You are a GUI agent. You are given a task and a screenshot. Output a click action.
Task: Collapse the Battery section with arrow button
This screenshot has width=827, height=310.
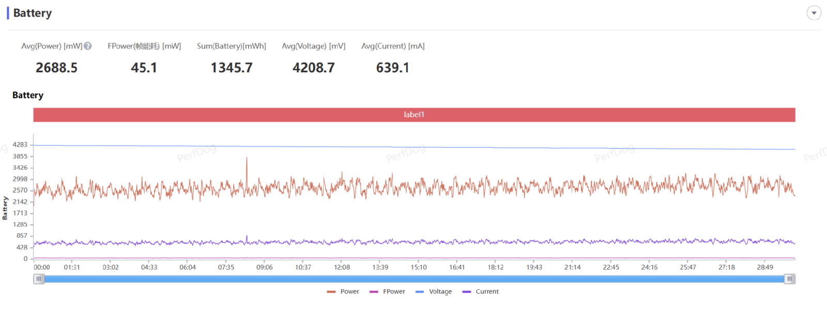pyautogui.click(x=814, y=13)
